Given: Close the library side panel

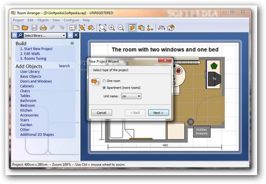Looking at the screenshot, I should [x=76, y=35].
